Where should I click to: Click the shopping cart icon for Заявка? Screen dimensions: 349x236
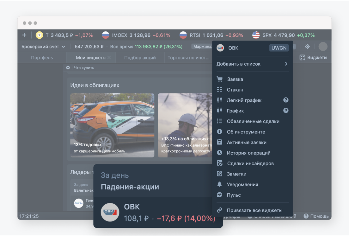click(219, 79)
